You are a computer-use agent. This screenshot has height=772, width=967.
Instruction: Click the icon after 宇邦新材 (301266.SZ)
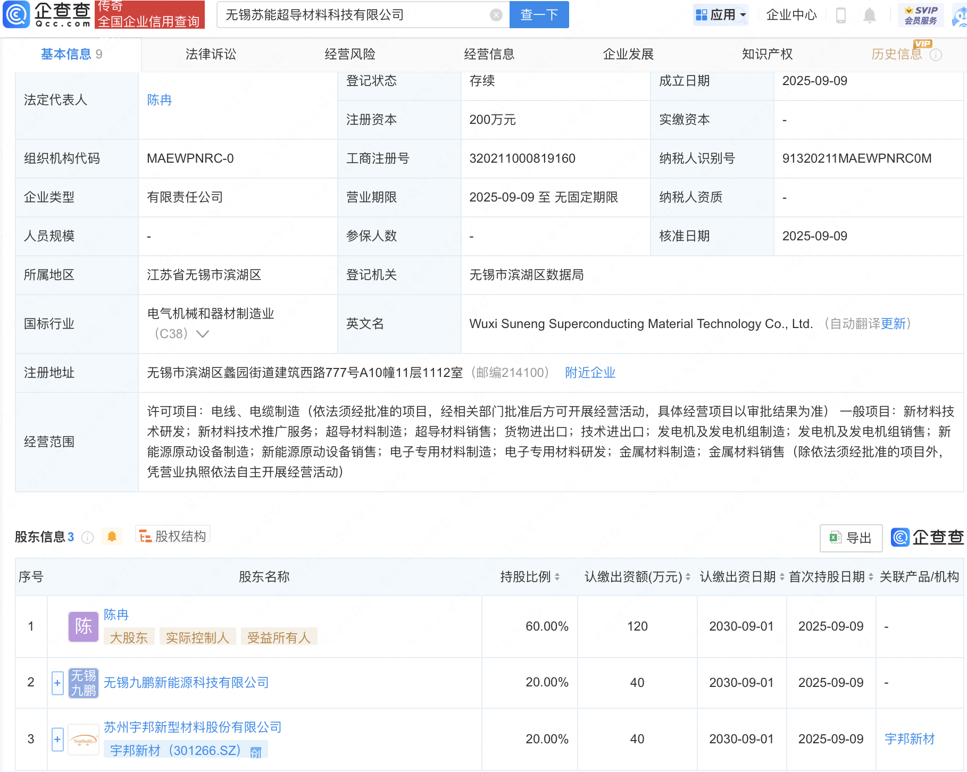pos(256,752)
